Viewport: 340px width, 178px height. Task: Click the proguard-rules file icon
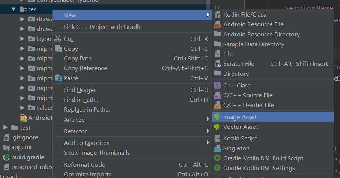(6, 167)
